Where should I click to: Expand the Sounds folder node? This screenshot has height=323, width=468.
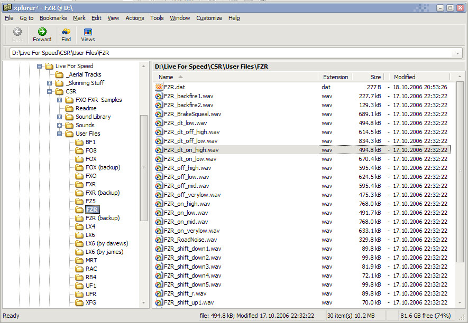pos(59,125)
